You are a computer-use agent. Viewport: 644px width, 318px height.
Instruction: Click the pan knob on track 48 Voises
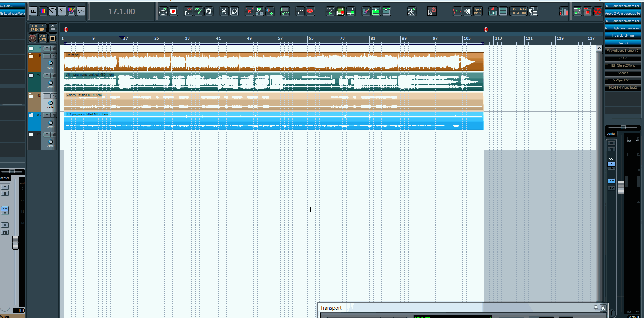[x=51, y=103]
